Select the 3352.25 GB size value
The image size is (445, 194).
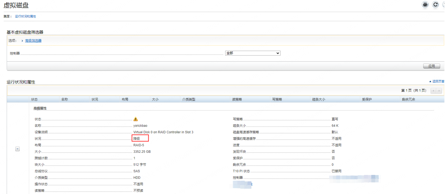[142, 152]
